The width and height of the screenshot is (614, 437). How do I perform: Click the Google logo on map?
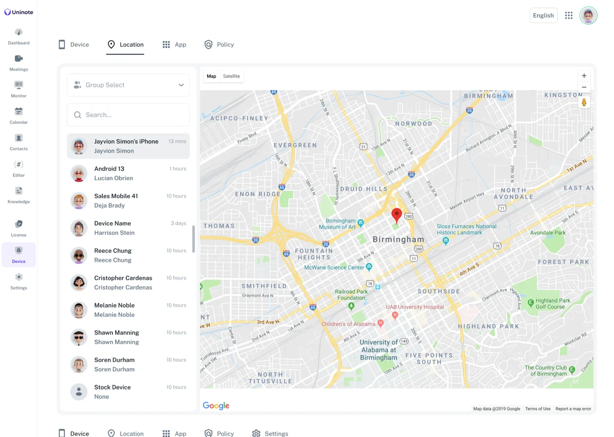(x=216, y=406)
